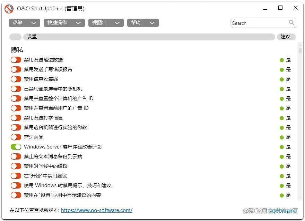Open the oo-software.com link

(97, 210)
